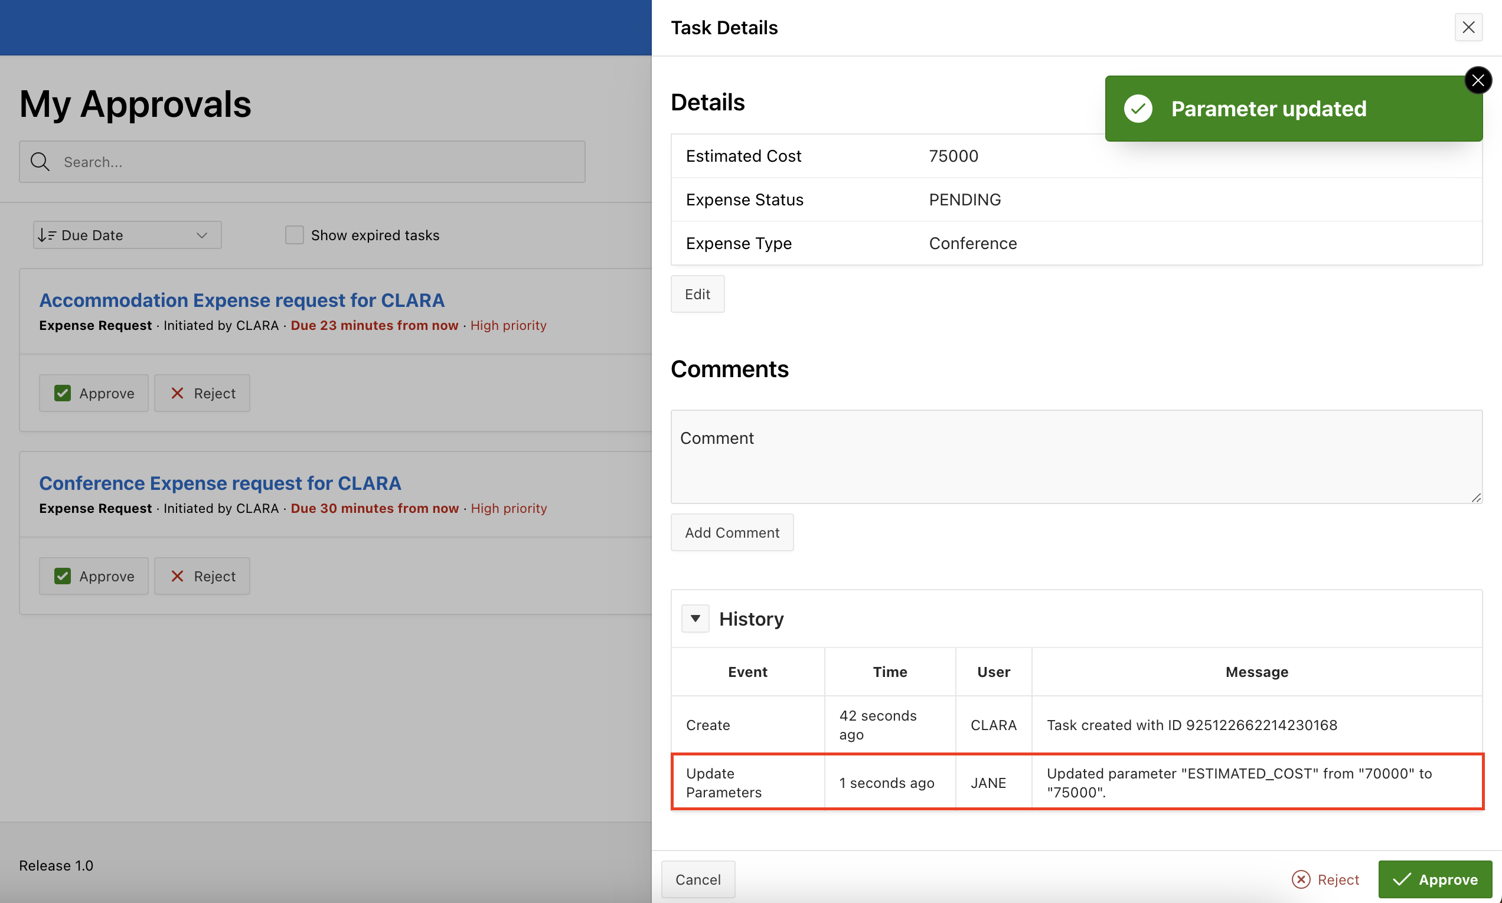Open Accommodation Expense request for CLARA
Image resolution: width=1502 pixels, height=903 pixels.
click(x=241, y=300)
